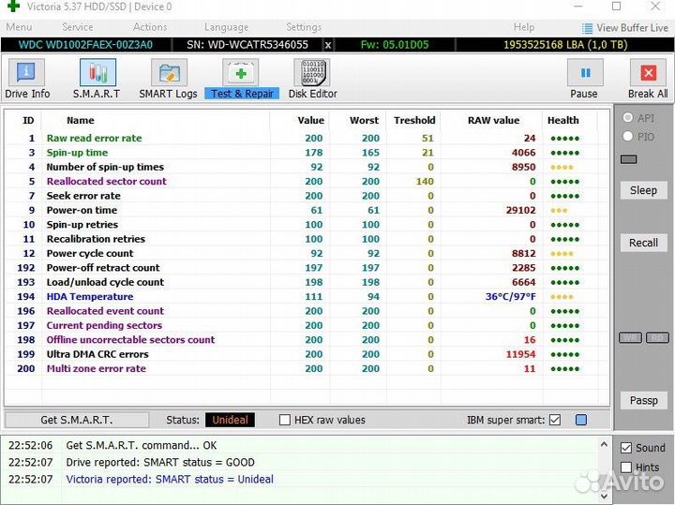Screen dimensions: 675x505
Task: Click the blue square beside IBM super smart
Action: (580, 420)
